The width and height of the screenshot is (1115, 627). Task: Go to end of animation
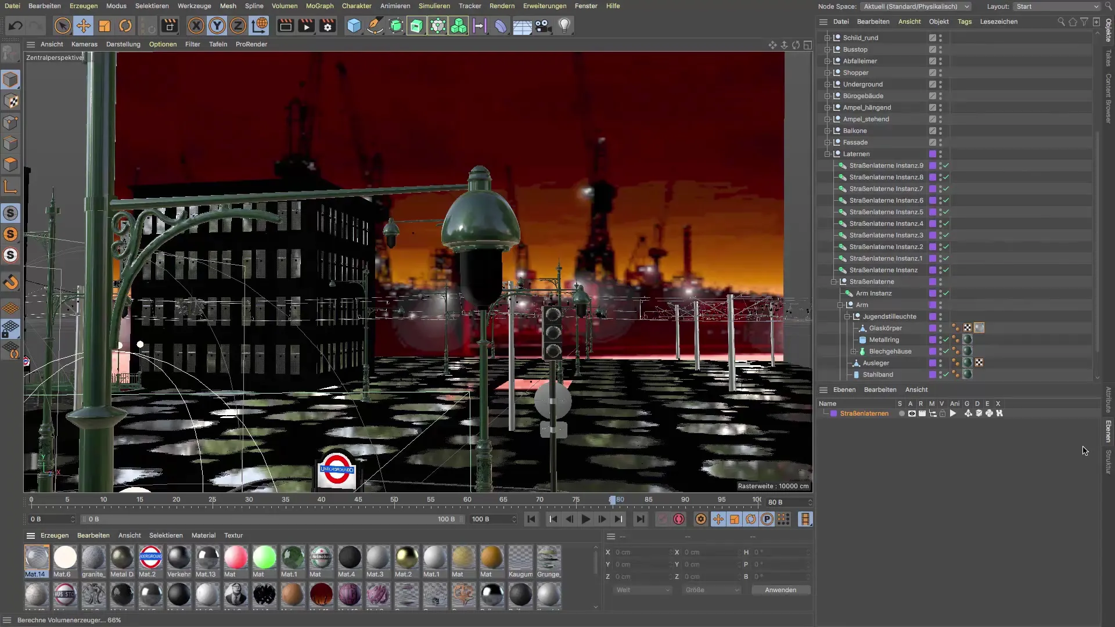pos(640,519)
